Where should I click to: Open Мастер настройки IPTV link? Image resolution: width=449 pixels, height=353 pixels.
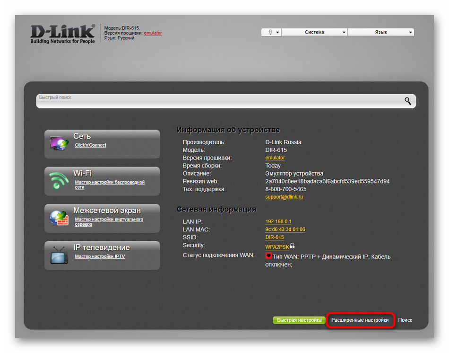[100, 256]
